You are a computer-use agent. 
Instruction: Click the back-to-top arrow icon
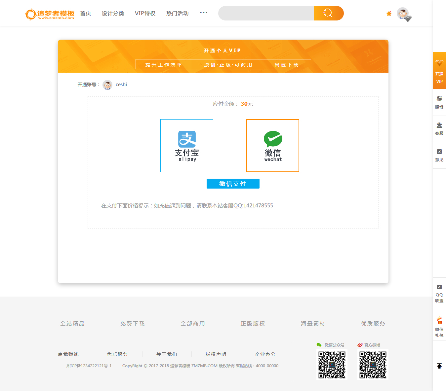tap(439, 366)
